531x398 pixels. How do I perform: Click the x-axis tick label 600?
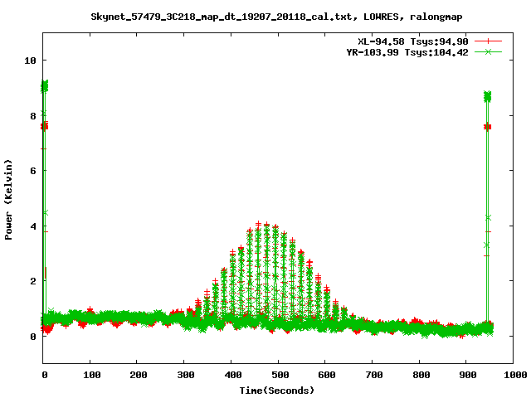(326, 375)
